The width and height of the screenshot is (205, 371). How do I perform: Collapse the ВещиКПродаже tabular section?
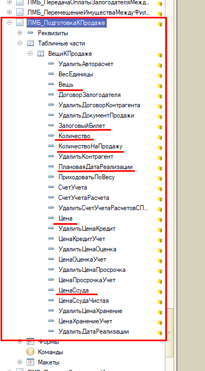coord(30,54)
